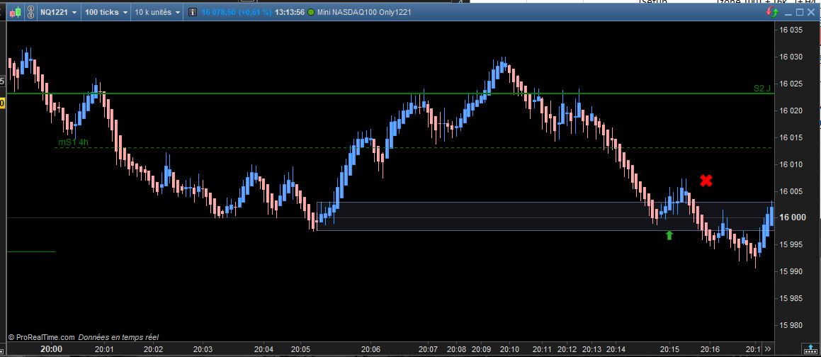Screen dimensions: 821x357
Task: Click the instrument info 'i' icon
Action: pos(192,12)
